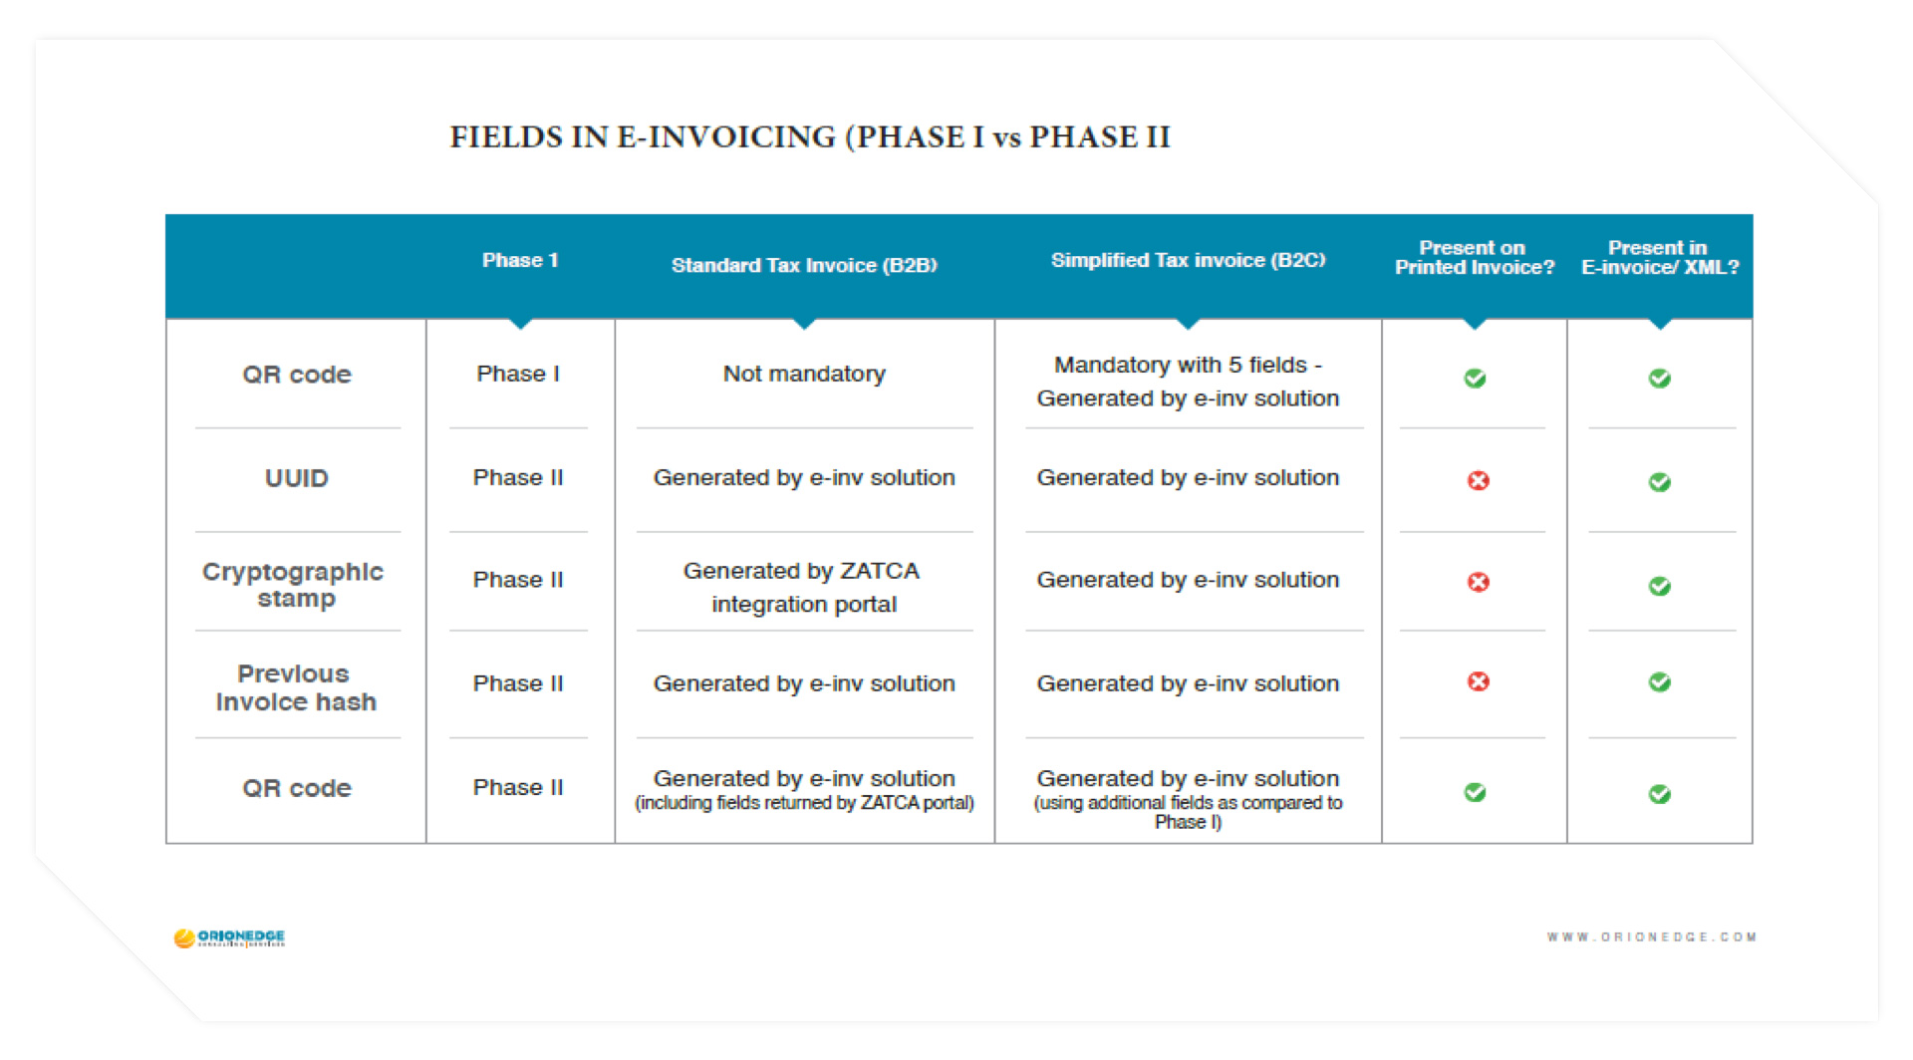Screen dimensions: 1913x1060
Task: Click the green check for Previous invoice hash XML column
Action: pos(1659,682)
